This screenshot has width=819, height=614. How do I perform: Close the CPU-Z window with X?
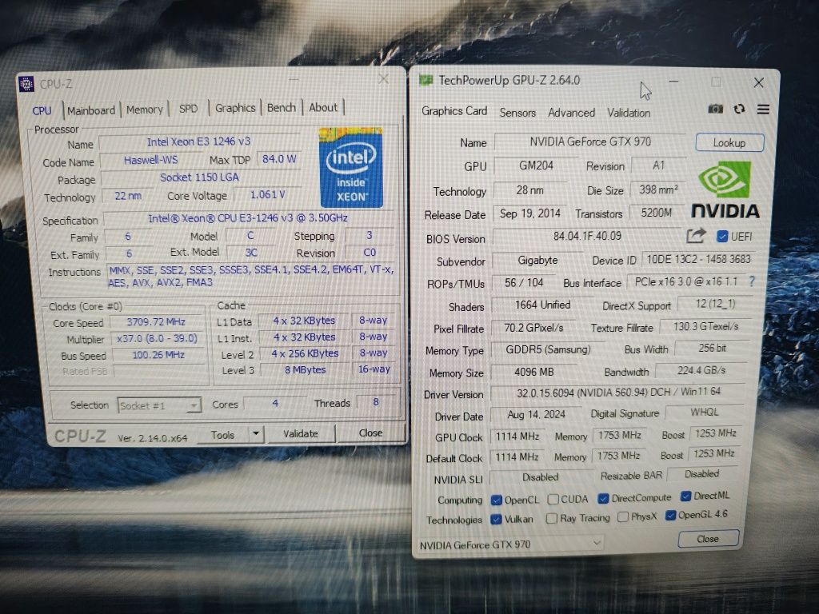(384, 79)
